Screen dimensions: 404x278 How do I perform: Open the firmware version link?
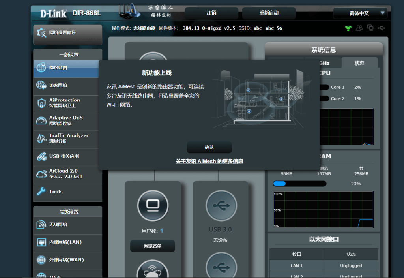pos(209,28)
